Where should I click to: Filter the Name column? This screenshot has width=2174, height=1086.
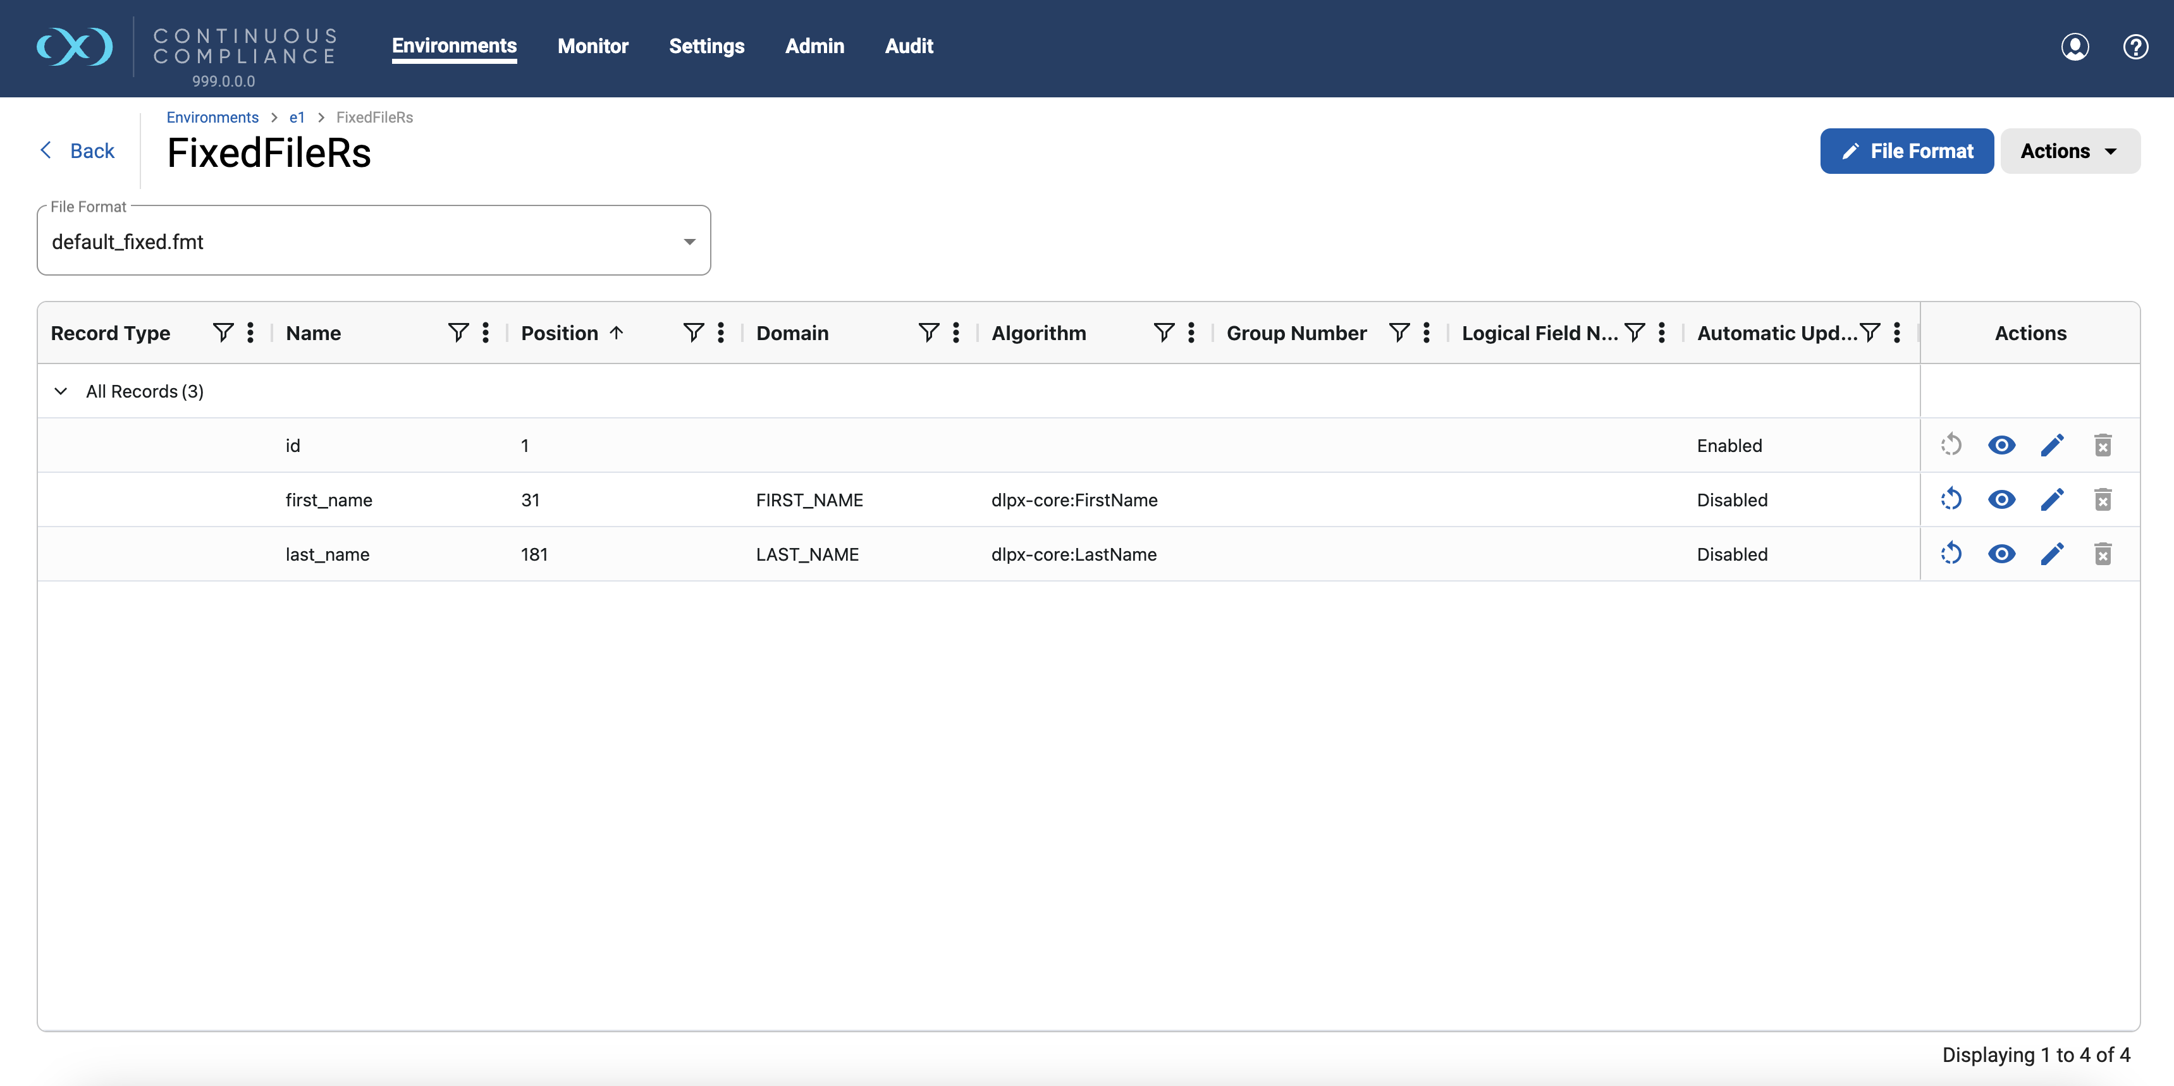tap(458, 333)
